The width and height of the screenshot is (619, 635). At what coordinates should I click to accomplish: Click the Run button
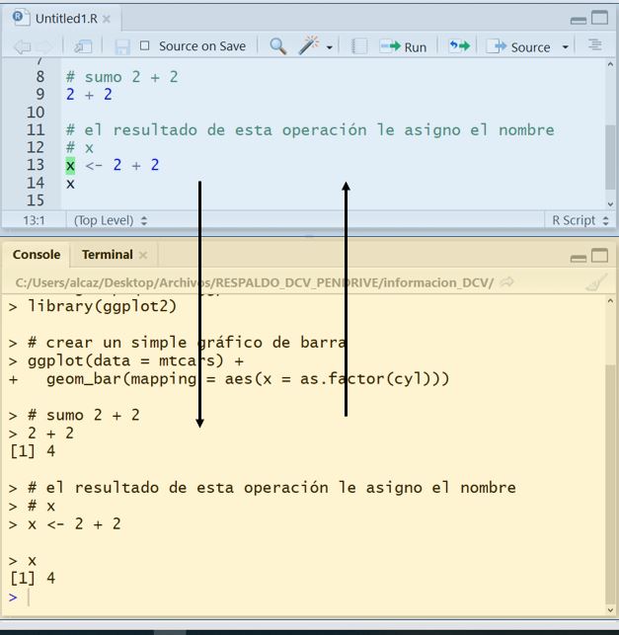(x=404, y=46)
